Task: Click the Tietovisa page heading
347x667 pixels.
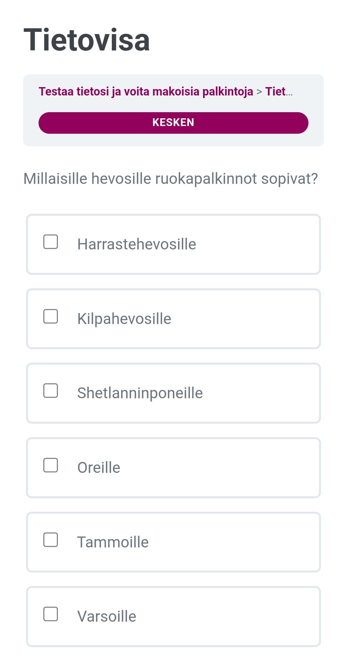Action: [x=87, y=40]
